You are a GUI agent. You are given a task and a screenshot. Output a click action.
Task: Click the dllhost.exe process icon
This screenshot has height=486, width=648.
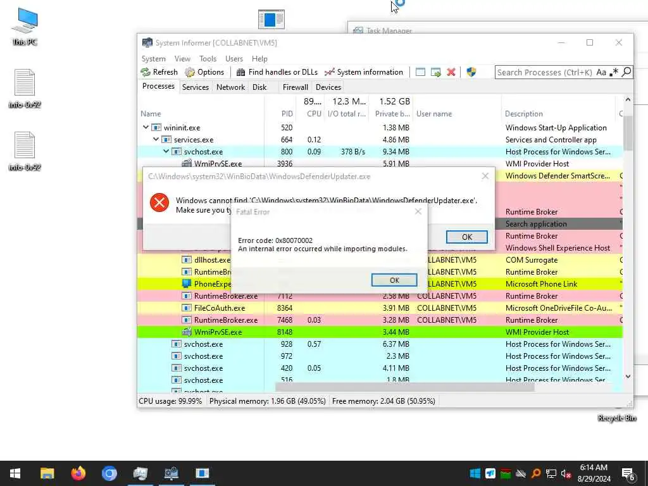(187, 260)
